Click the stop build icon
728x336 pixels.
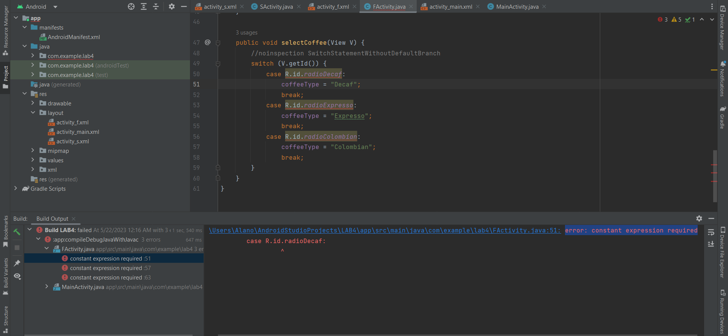click(x=17, y=248)
